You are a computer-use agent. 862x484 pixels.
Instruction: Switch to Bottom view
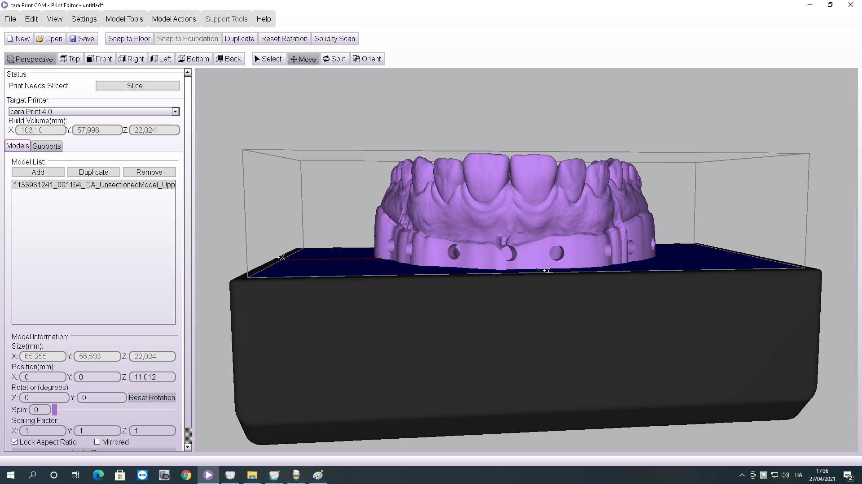tap(194, 59)
